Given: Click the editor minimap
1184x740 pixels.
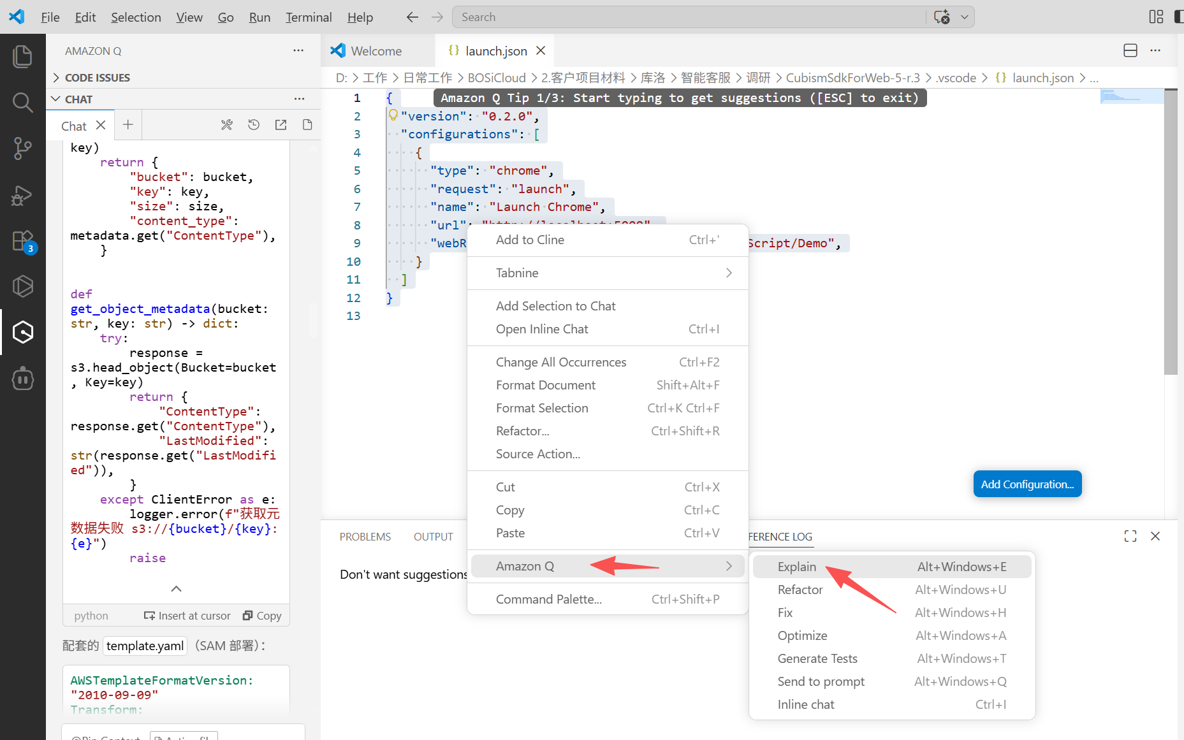Looking at the screenshot, I should point(1132,96).
